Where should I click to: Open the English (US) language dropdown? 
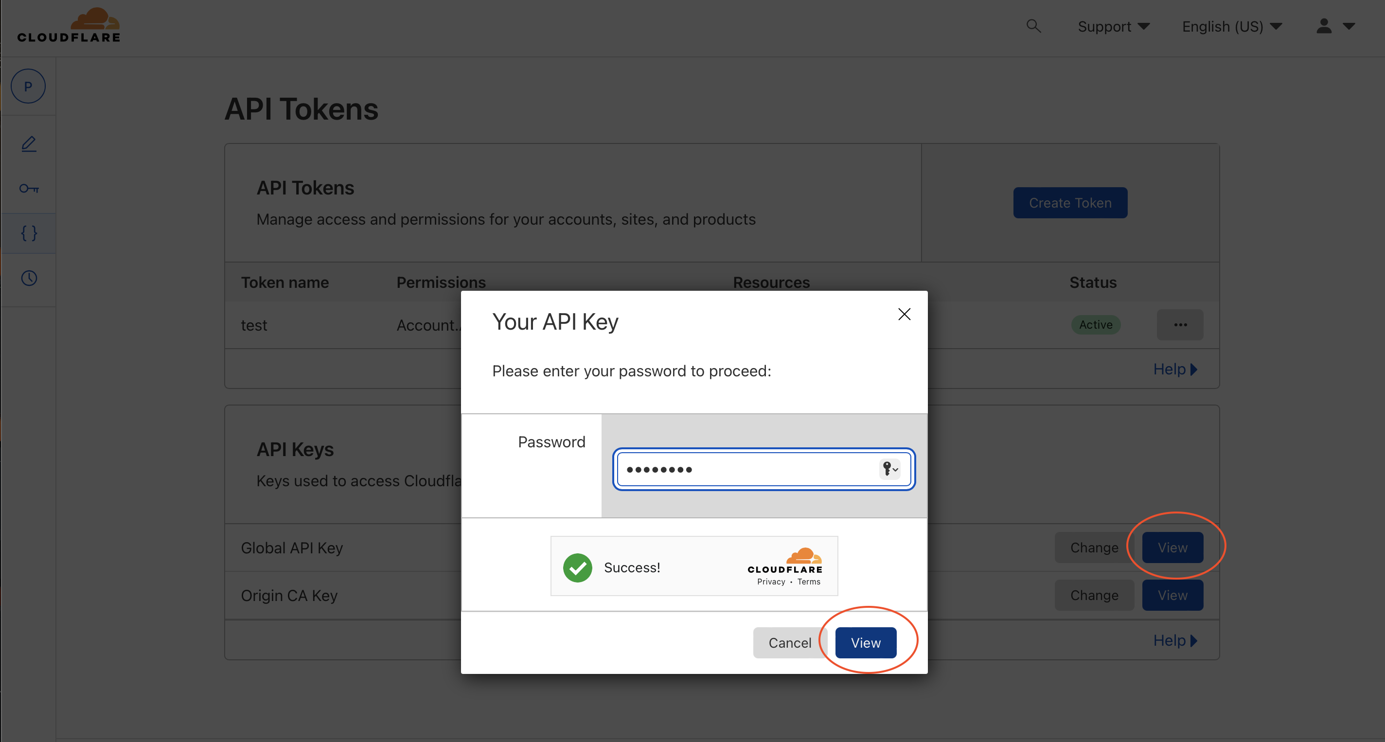[1231, 26]
